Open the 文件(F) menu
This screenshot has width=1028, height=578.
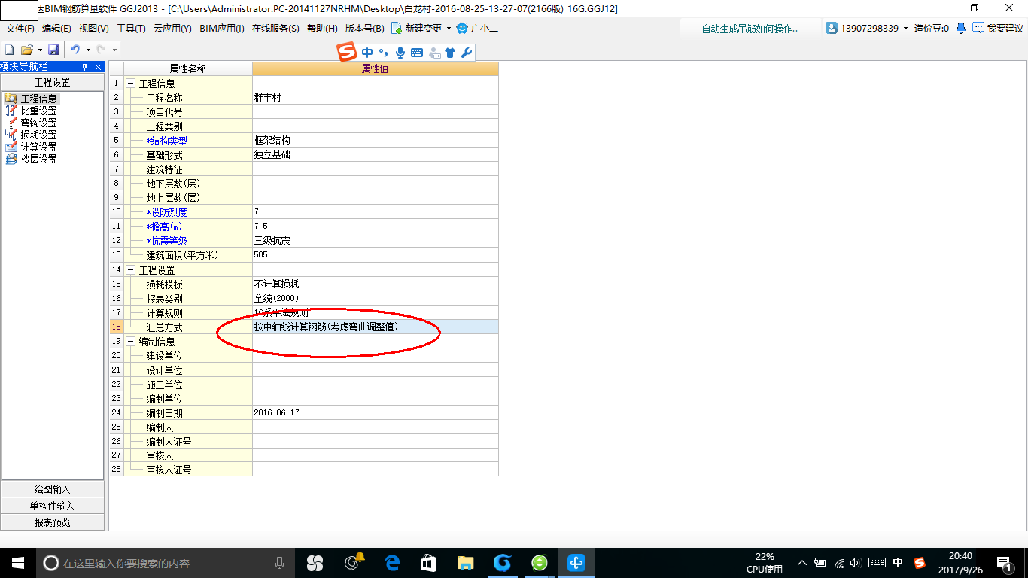click(20, 29)
